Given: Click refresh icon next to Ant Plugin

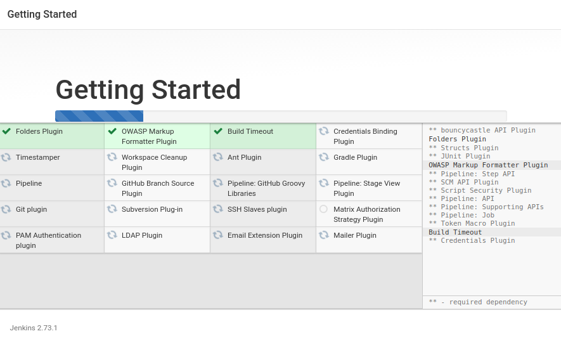Looking at the screenshot, I should point(218,157).
